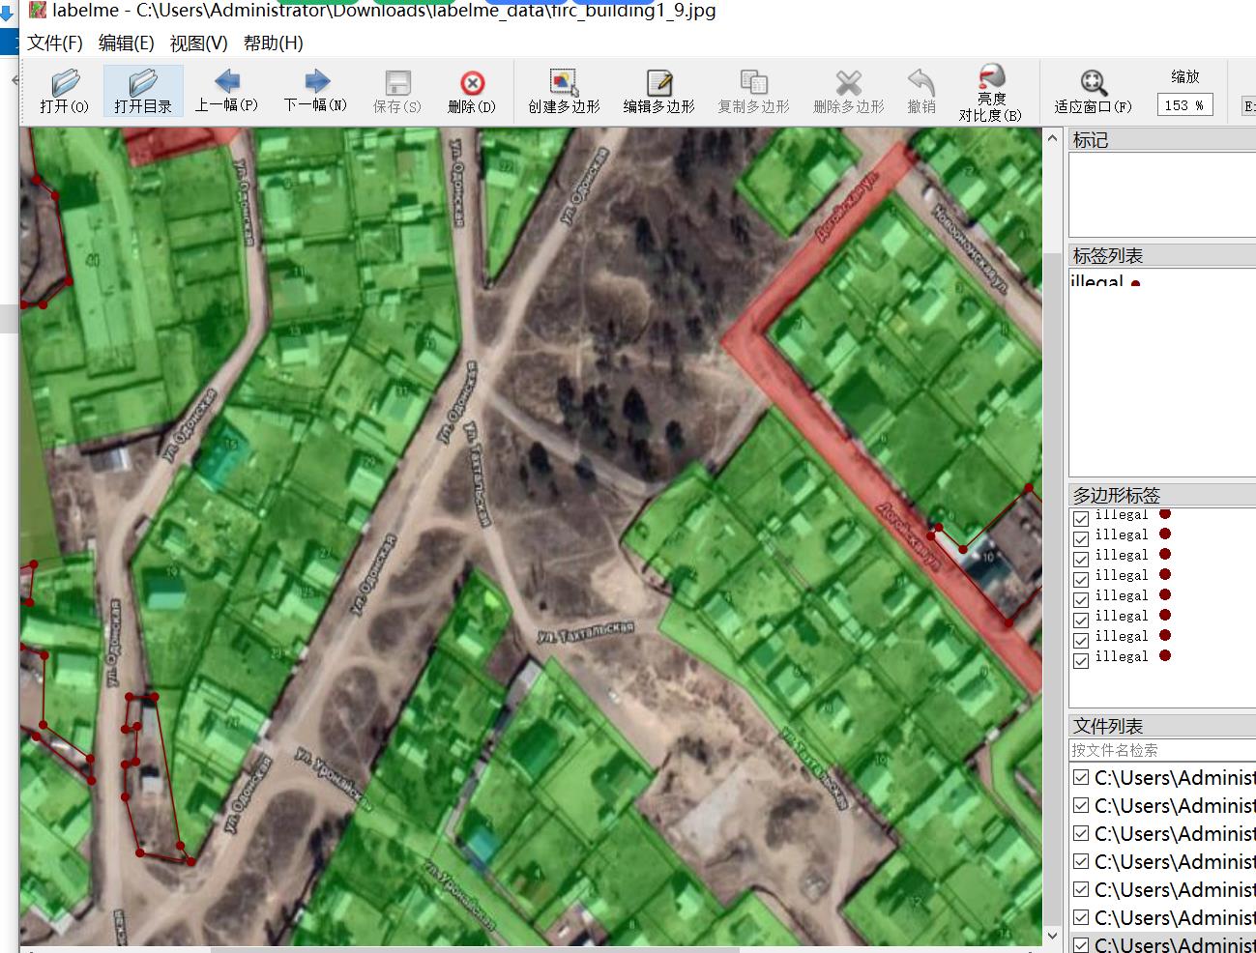Open the 编辑(E) menu

pyautogui.click(x=126, y=43)
